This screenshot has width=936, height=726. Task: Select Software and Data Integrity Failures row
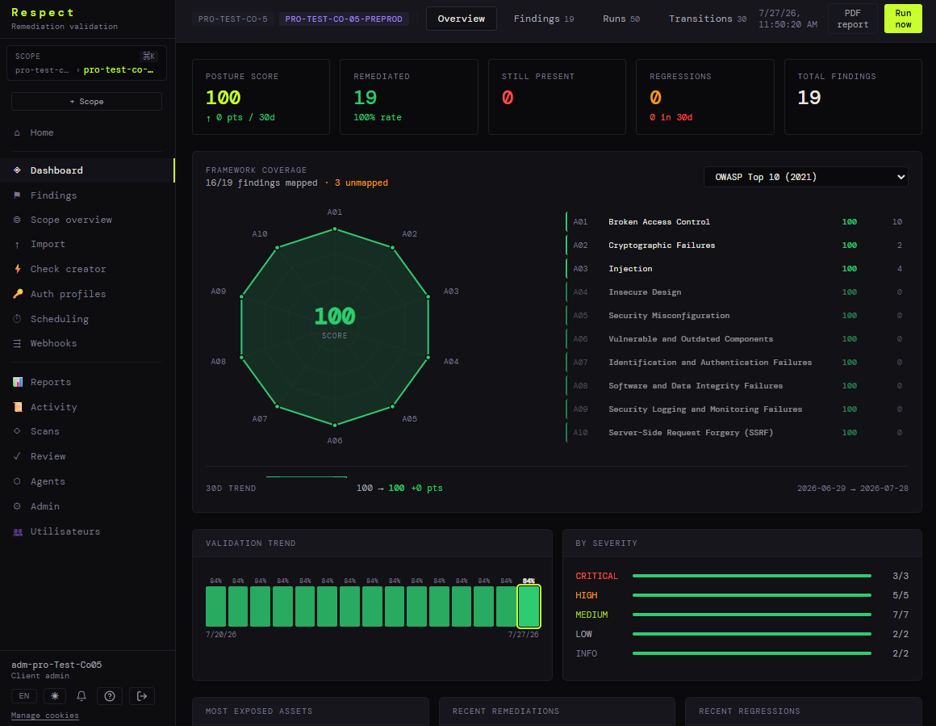coord(737,386)
